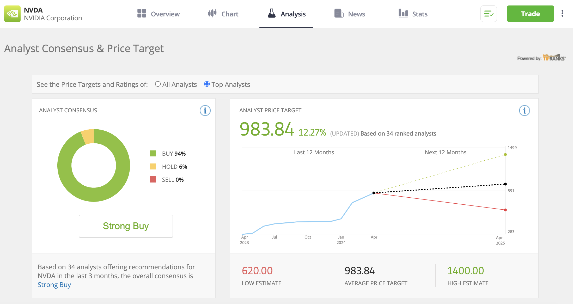Screen dimensions: 573x304
Task: Click the 'Next 12 Months' chart label
Action: click(446, 152)
